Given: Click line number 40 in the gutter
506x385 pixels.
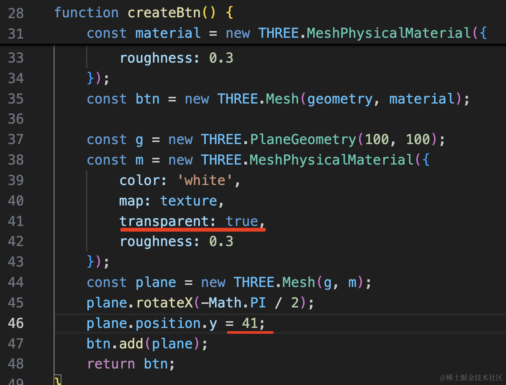Looking at the screenshot, I should (16, 201).
